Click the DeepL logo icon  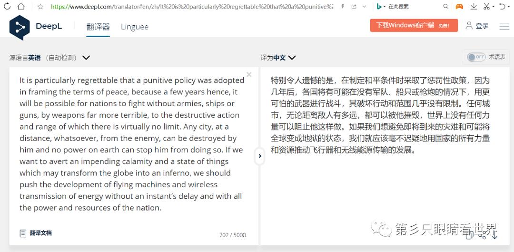click(20, 27)
